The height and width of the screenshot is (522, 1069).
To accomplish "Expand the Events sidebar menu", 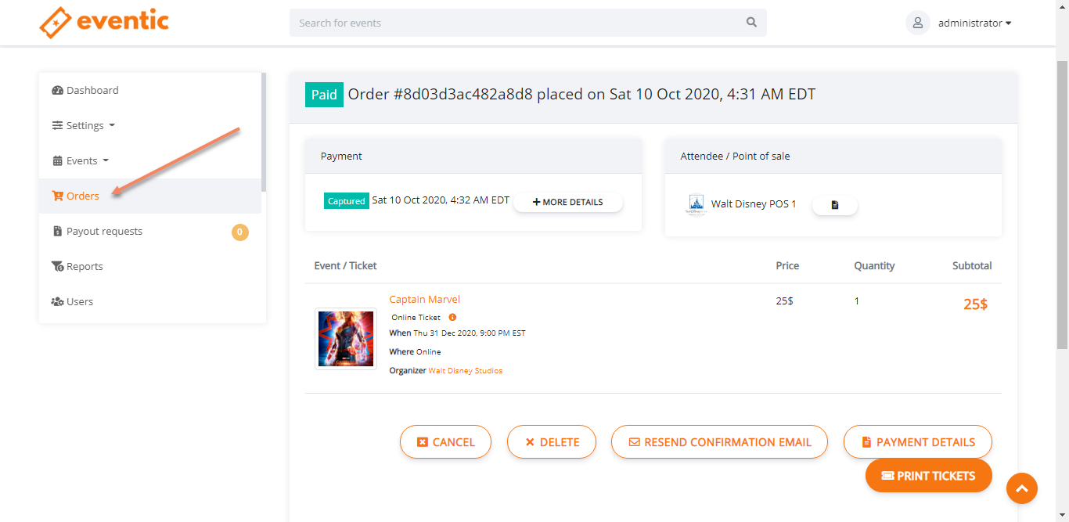I will click(82, 160).
